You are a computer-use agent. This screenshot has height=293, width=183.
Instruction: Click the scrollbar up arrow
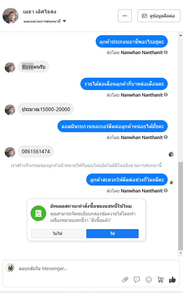(x=180, y=35)
